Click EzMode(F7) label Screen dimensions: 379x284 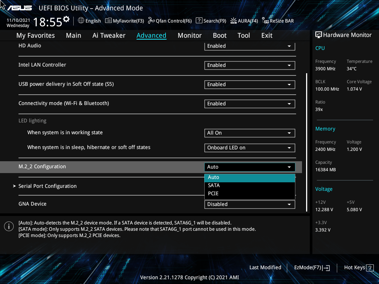[x=308, y=268]
